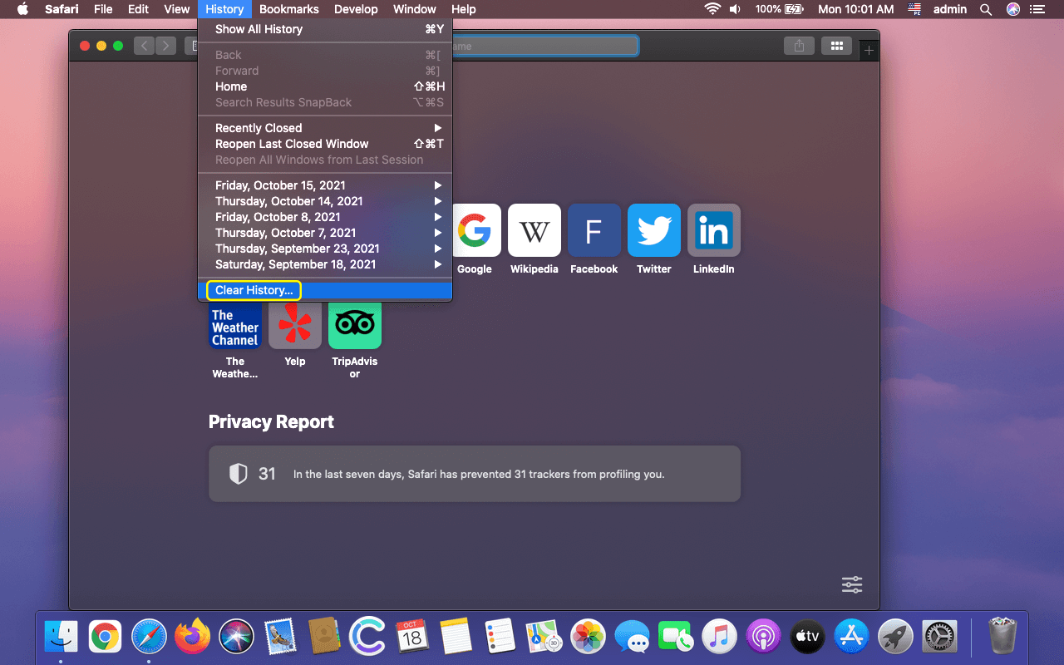Image resolution: width=1064 pixels, height=665 pixels.
Task: Click the Share button in Safari toolbar
Action: tap(799, 47)
